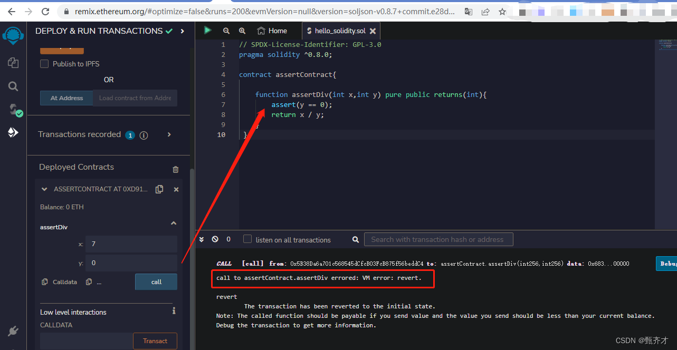Zoom in editor font size
Viewport: 677px width, 350px height.
(x=242, y=31)
